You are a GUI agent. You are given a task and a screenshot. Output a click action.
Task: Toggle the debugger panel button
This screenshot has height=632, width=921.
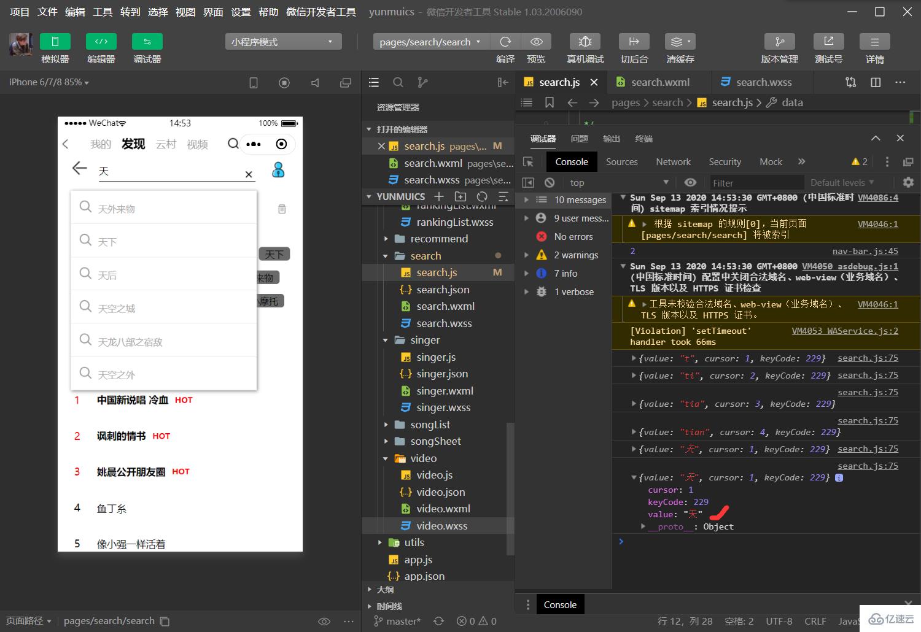click(147, 42)
